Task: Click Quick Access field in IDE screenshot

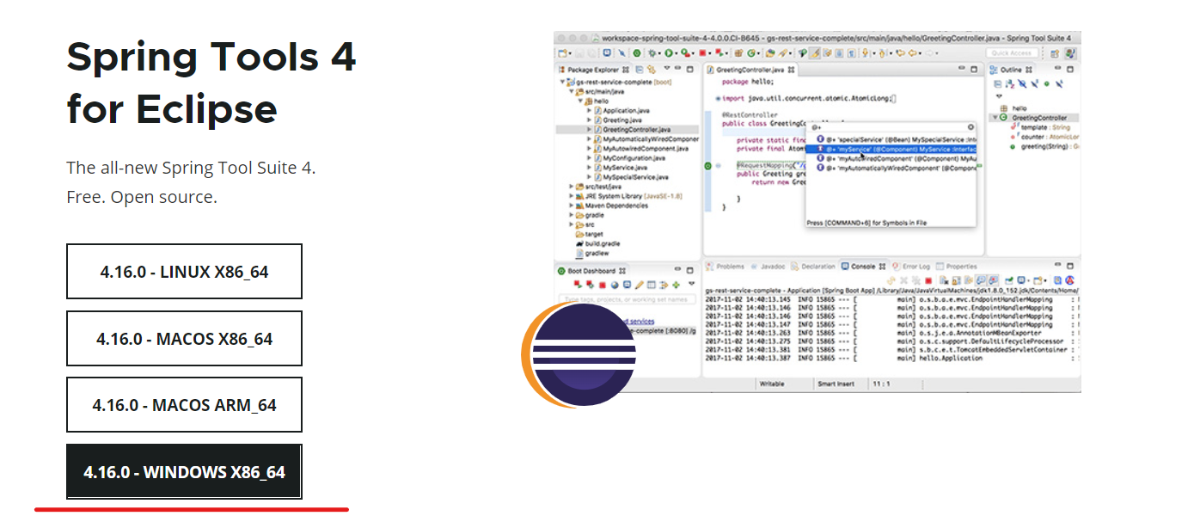Action: [1013, 53]
